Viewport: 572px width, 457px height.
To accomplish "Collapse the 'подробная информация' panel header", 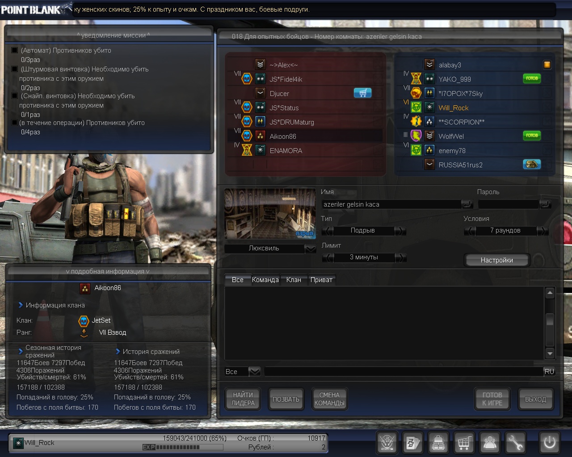I will click(x=109, y=271).
